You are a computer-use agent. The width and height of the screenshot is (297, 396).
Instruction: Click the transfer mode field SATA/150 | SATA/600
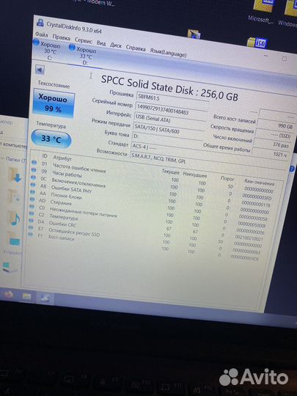tap(169, 130)
